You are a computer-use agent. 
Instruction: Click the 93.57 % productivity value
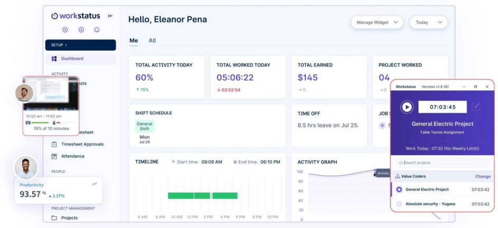[x=33, y=194]
